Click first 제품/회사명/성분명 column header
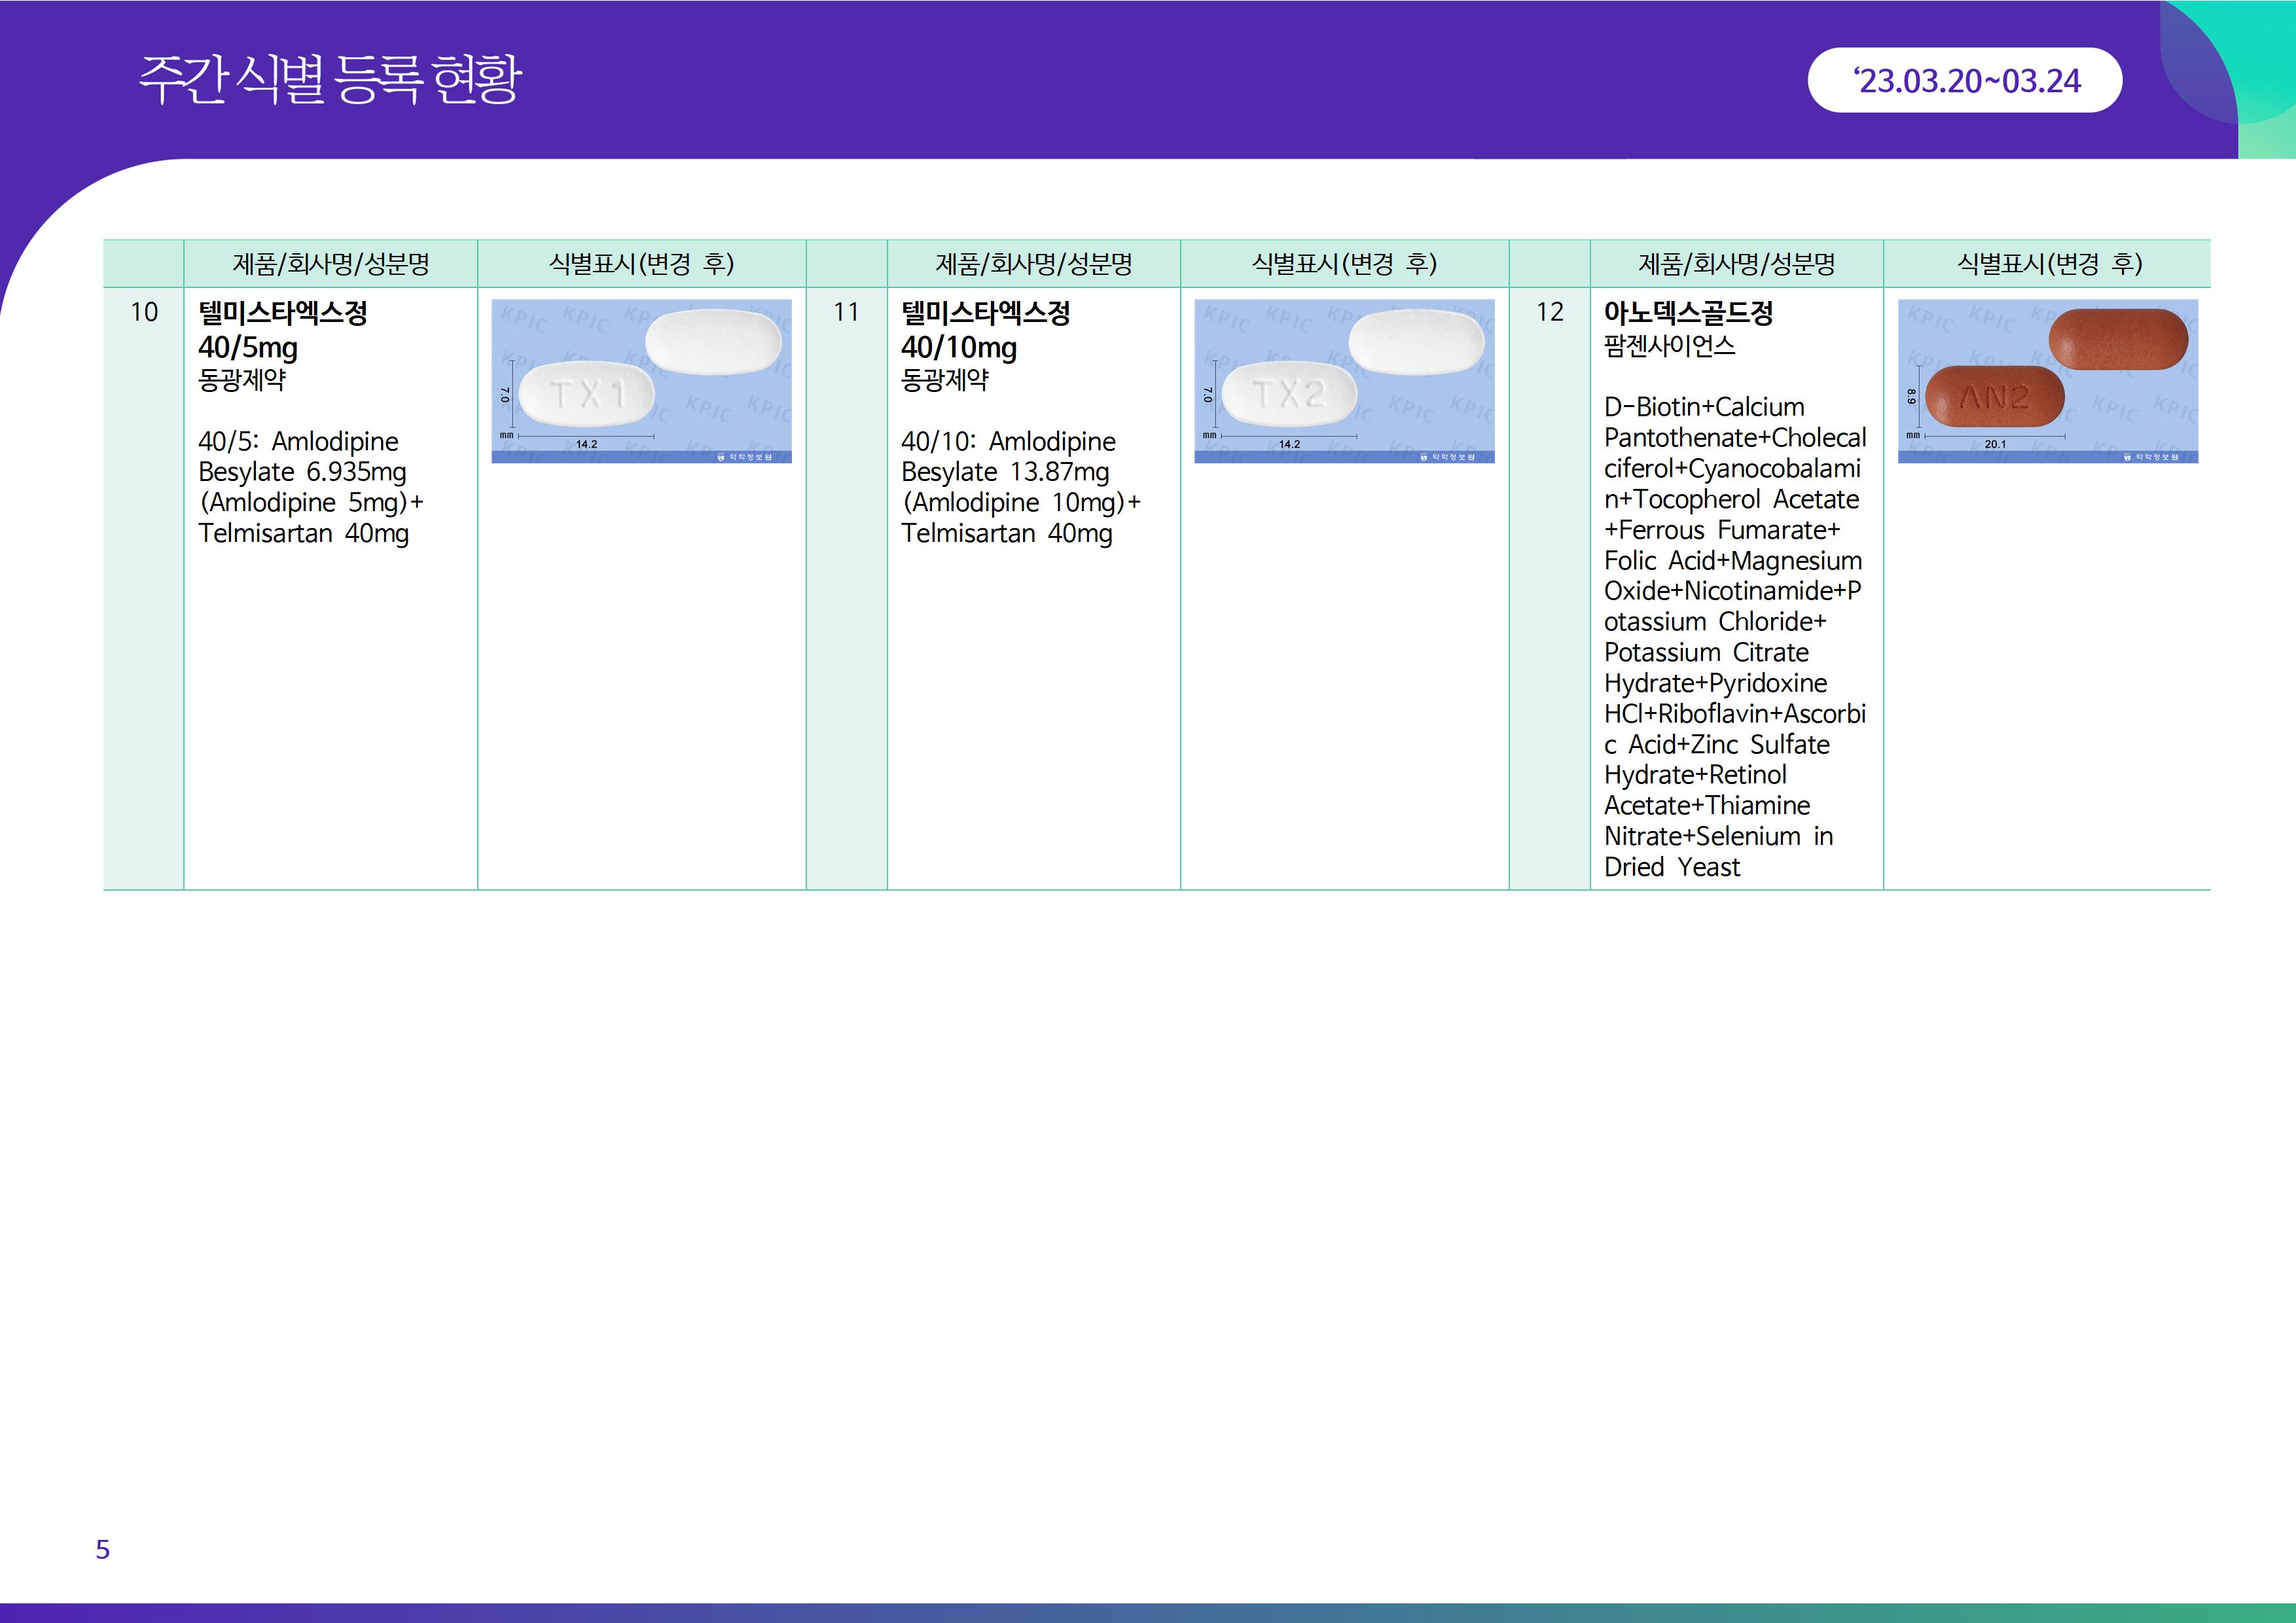2296x1623 pixels. 331,264
